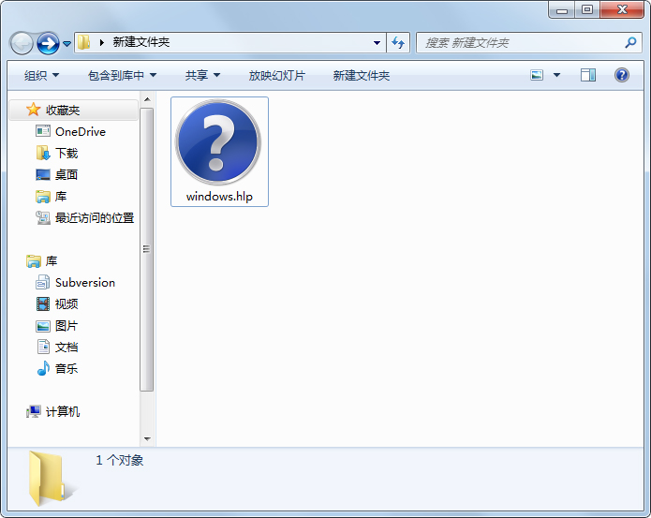The height and width of the screenshot is (518, 651).
Task: Open the 共享 dropdown menu
Action: tap(202, 75)
